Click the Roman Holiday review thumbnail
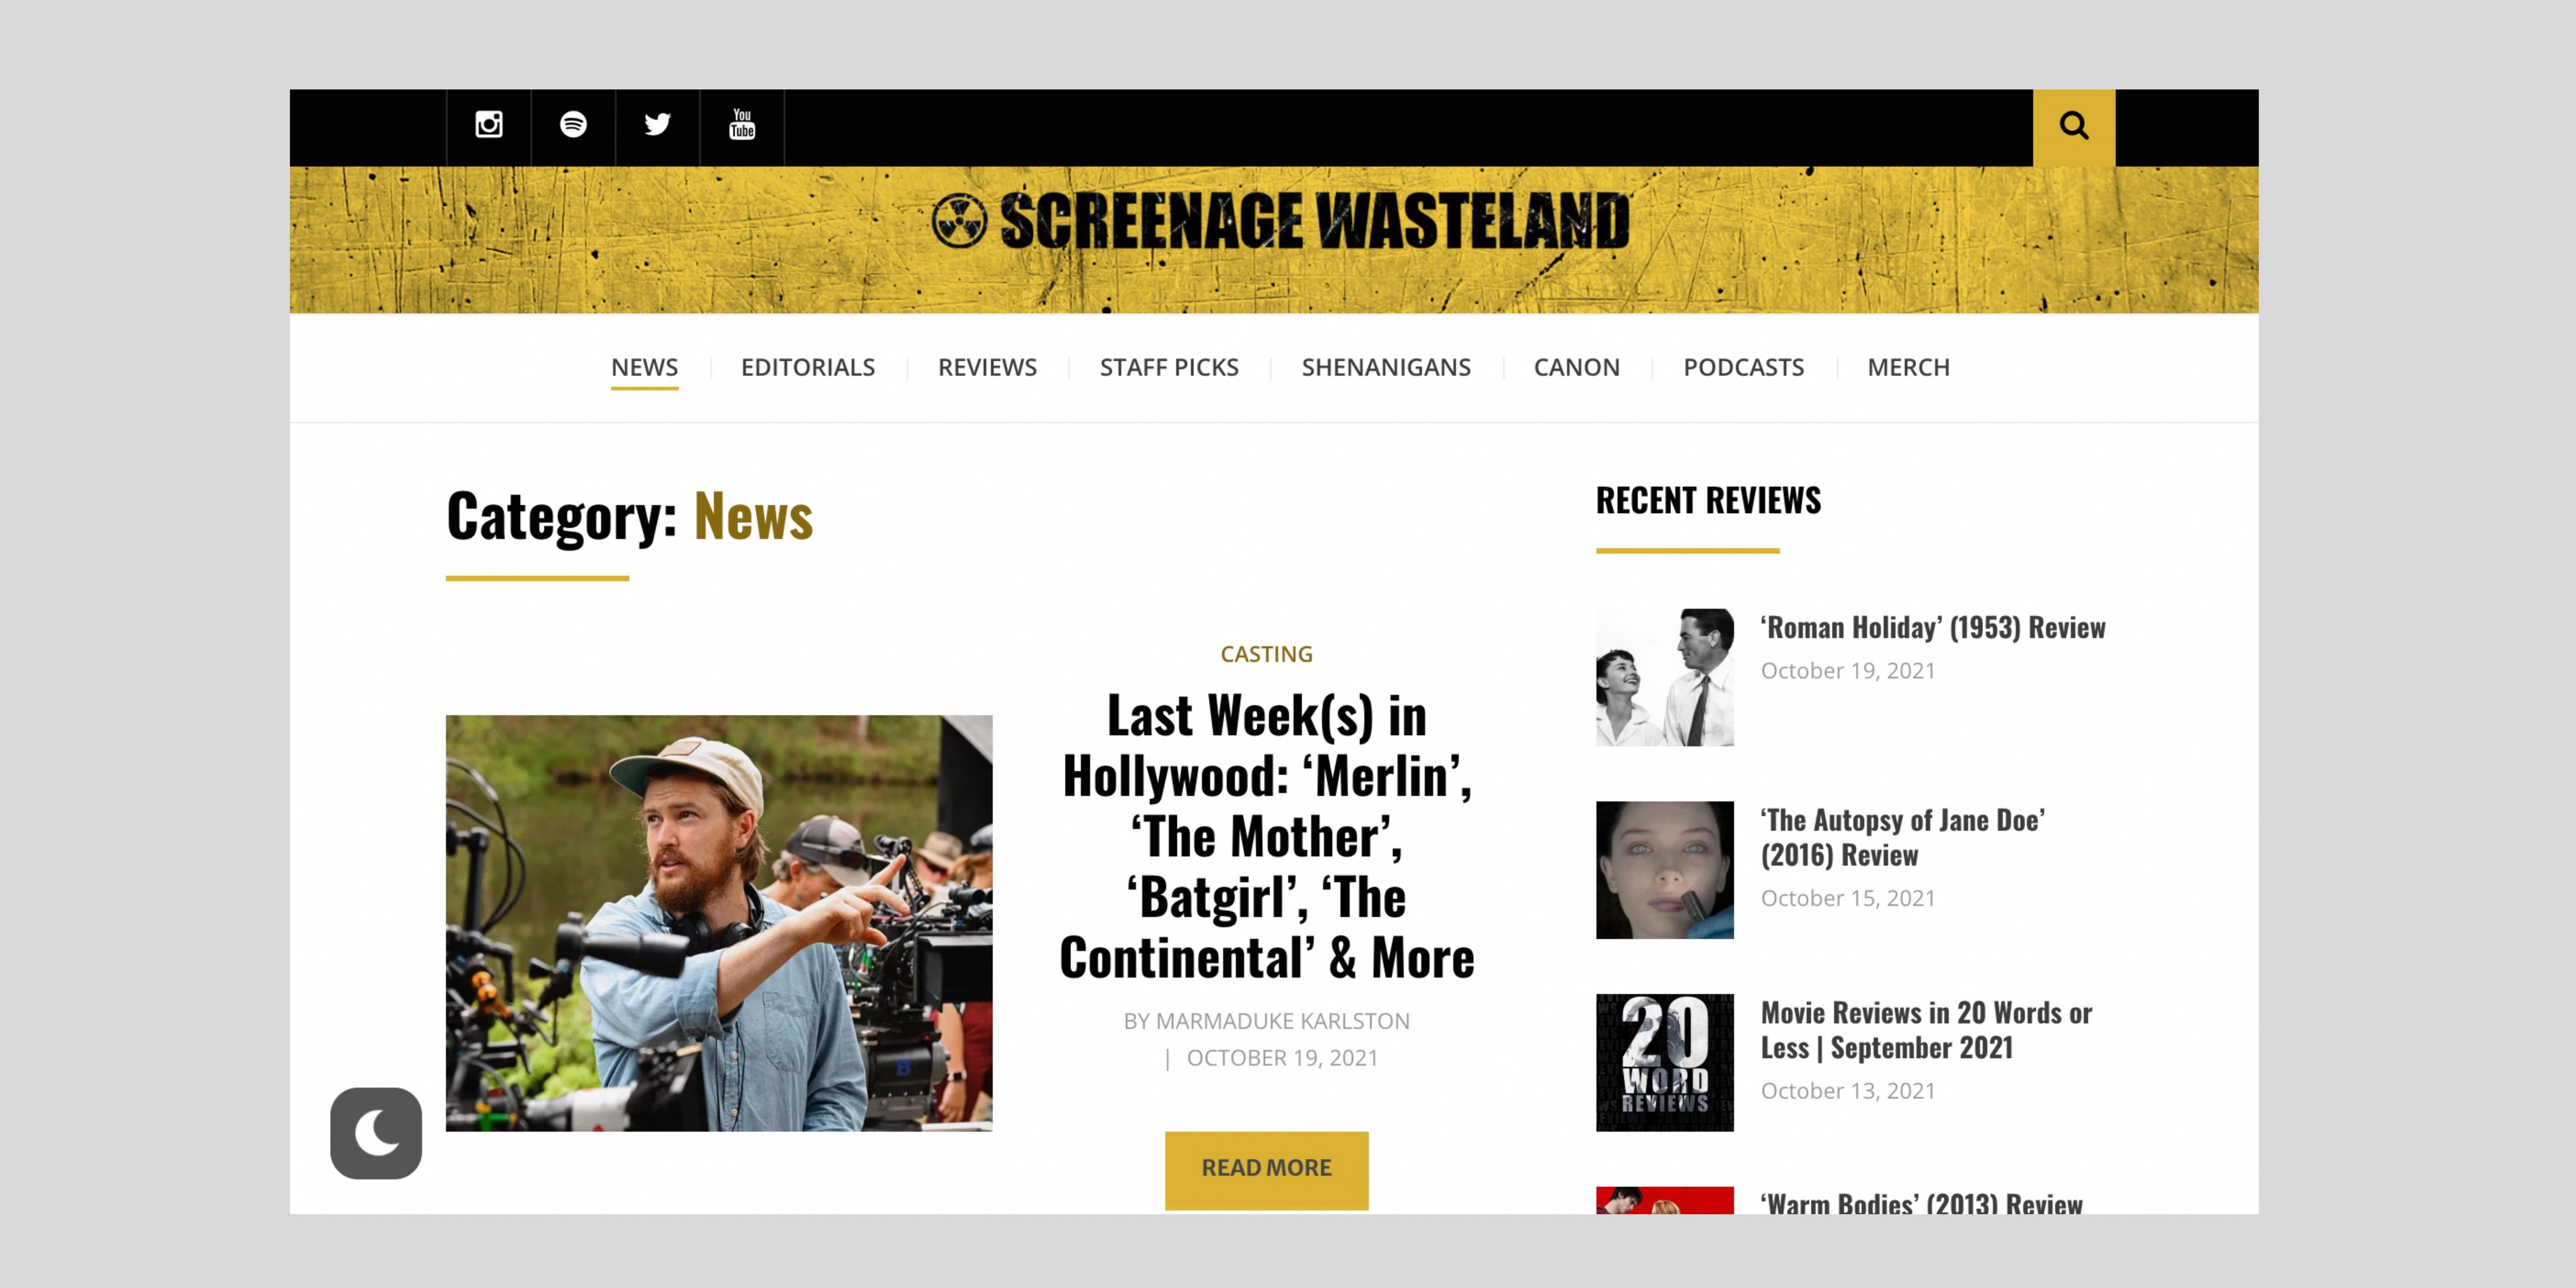The height and width of the screenshot is (1288, 2576). 1664,677
